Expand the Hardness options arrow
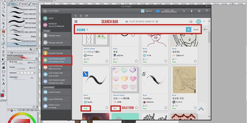The image size is (247, 123). pyautogui.click(x=35, y=73)
